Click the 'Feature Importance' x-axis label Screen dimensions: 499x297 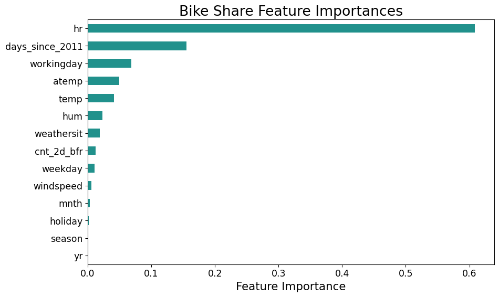pos(290,287)
